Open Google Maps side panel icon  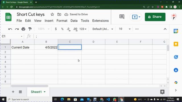point(176,82)
